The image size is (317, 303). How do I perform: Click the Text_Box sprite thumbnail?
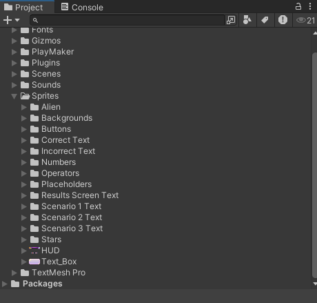(x=34, y=262)
